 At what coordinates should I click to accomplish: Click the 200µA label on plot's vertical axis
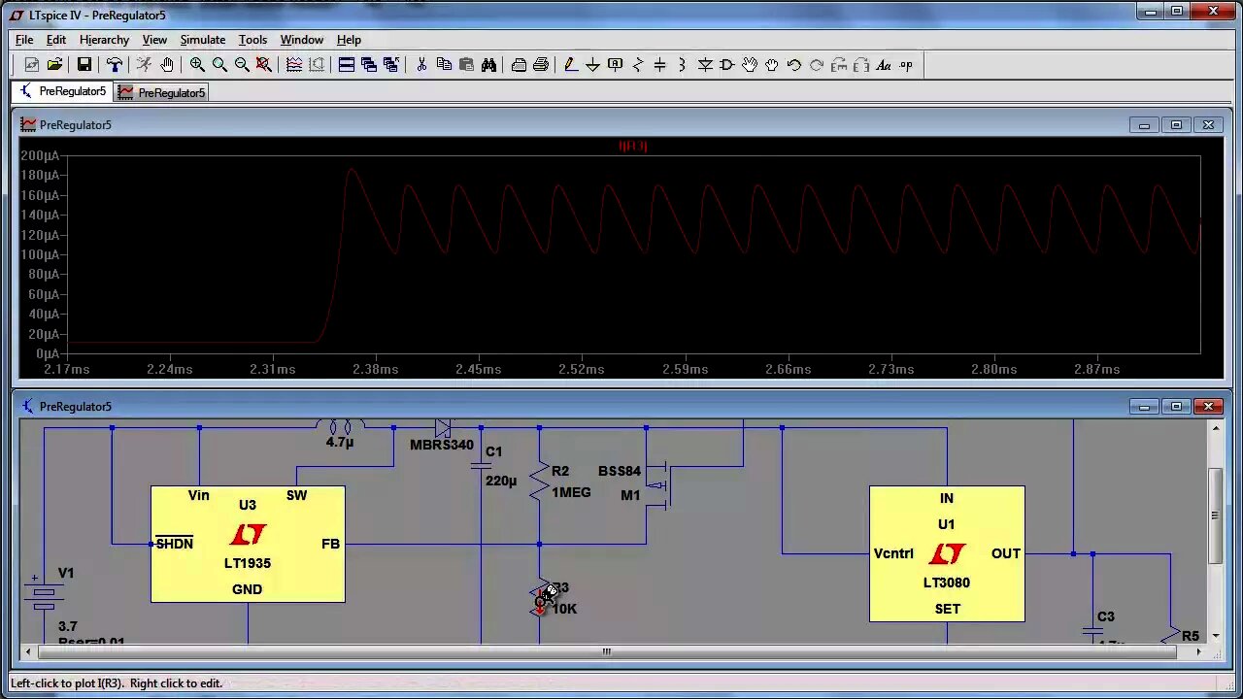(x=40, y=155)
